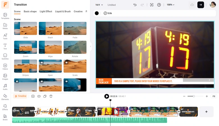Click the sample text banner in preview
Viewport: 219px width, 126px height.
[x=143, y=81]
